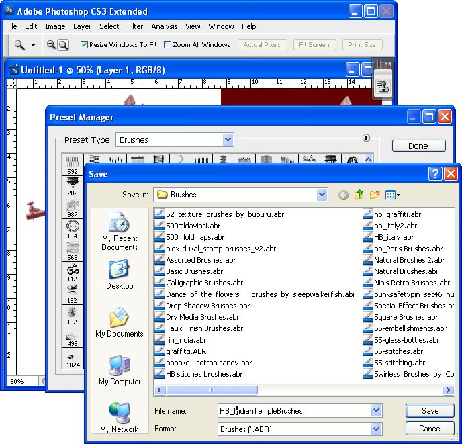The height and width of the screenshot is (444, 462).
Task: Click the Clone Source stamp panel icon
Action: [x=383, y=87]
